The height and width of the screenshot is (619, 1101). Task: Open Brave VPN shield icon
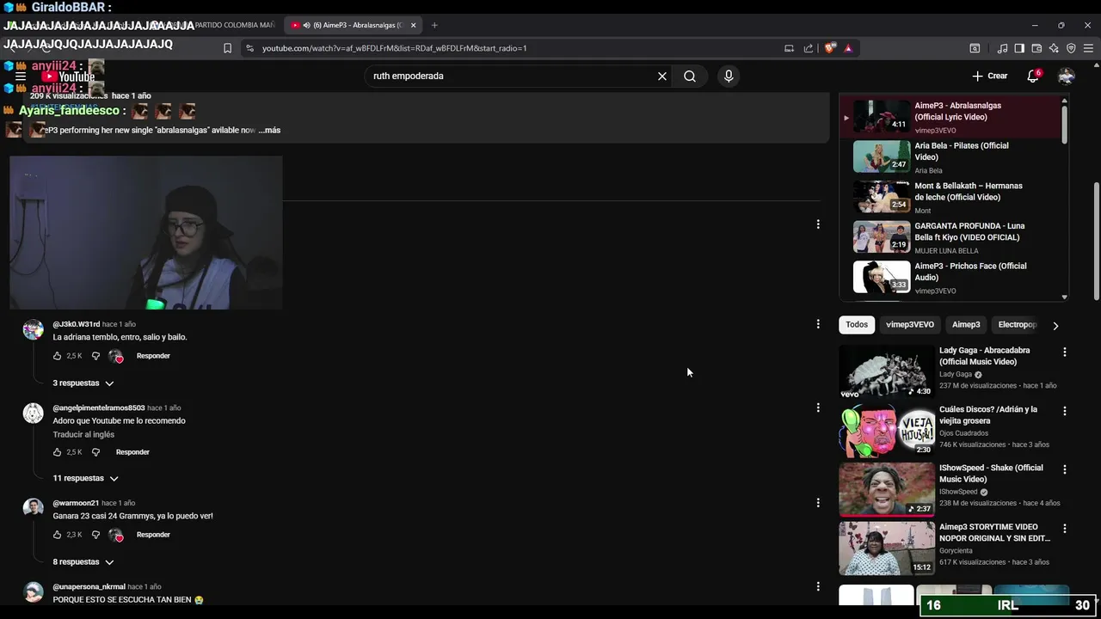1071,48
